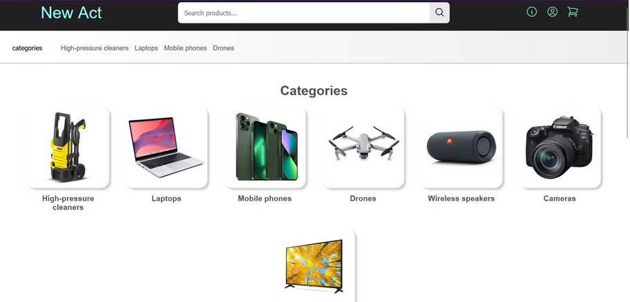Screen dimensions: 630x302
Task: Click the Cameras category label
Action: point(560,199)
